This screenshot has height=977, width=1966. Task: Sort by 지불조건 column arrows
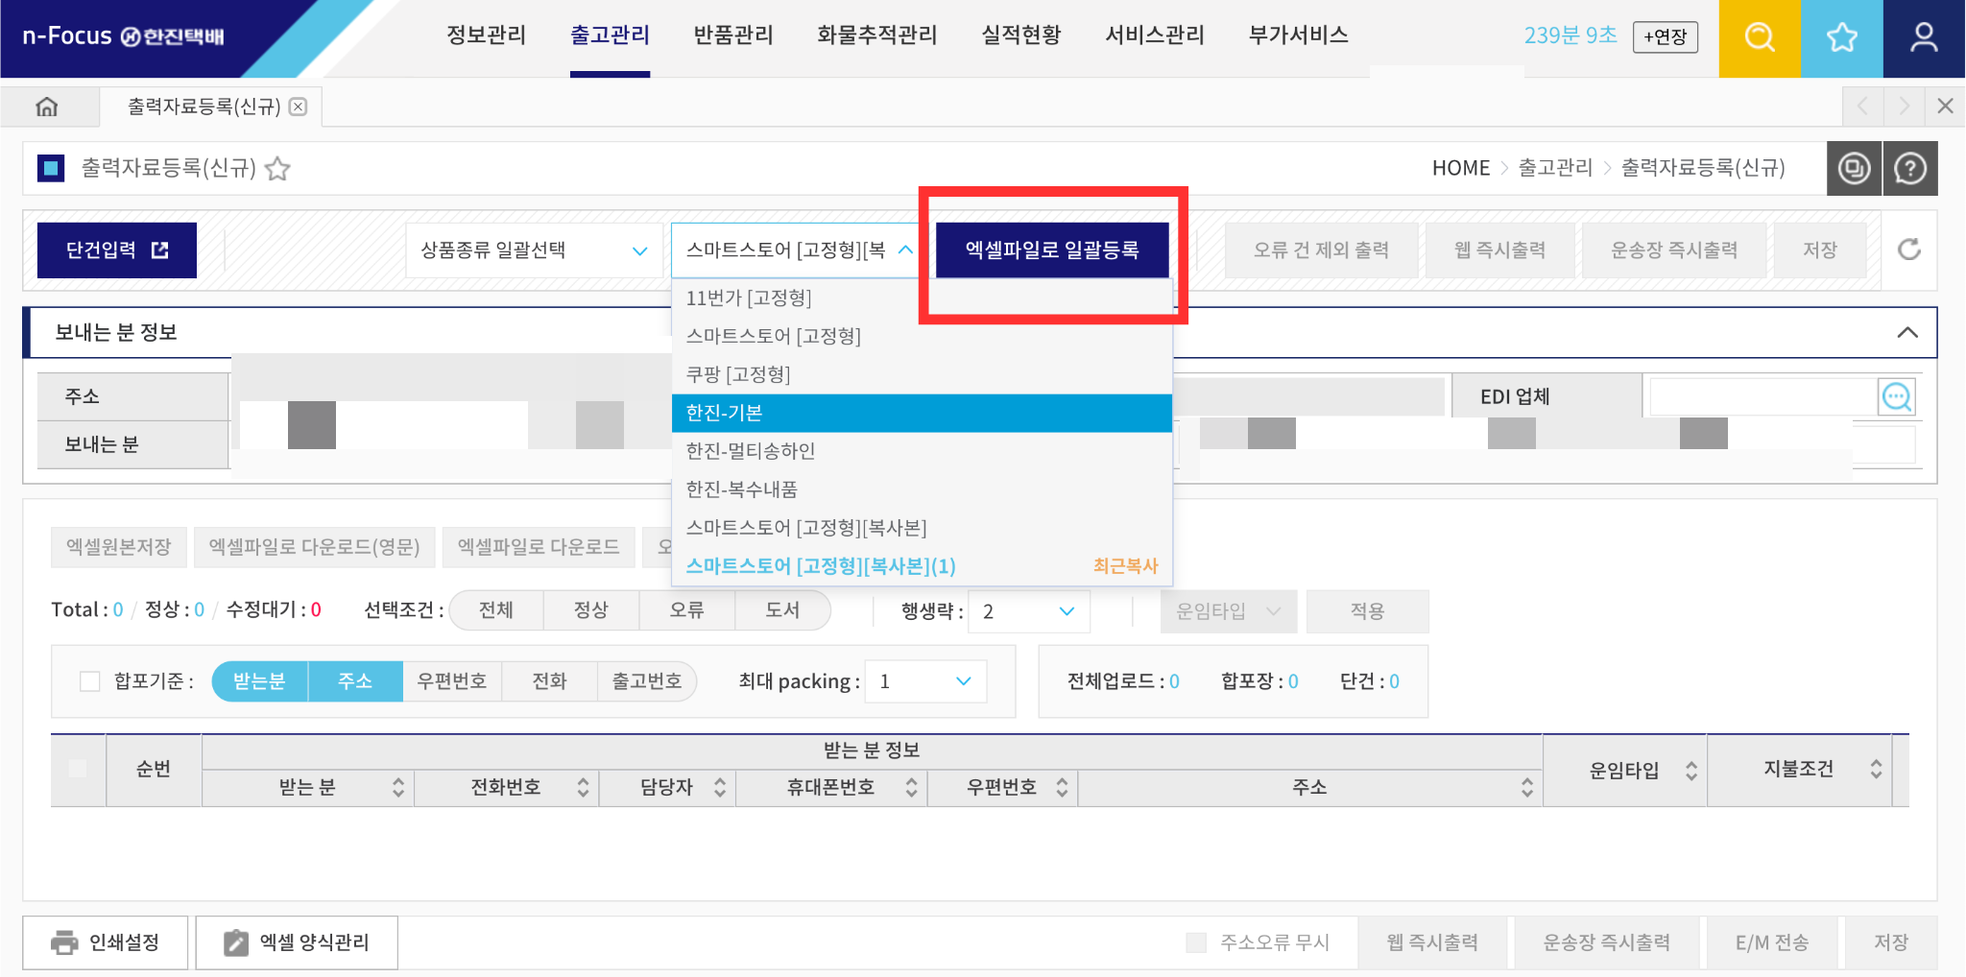1876,769
